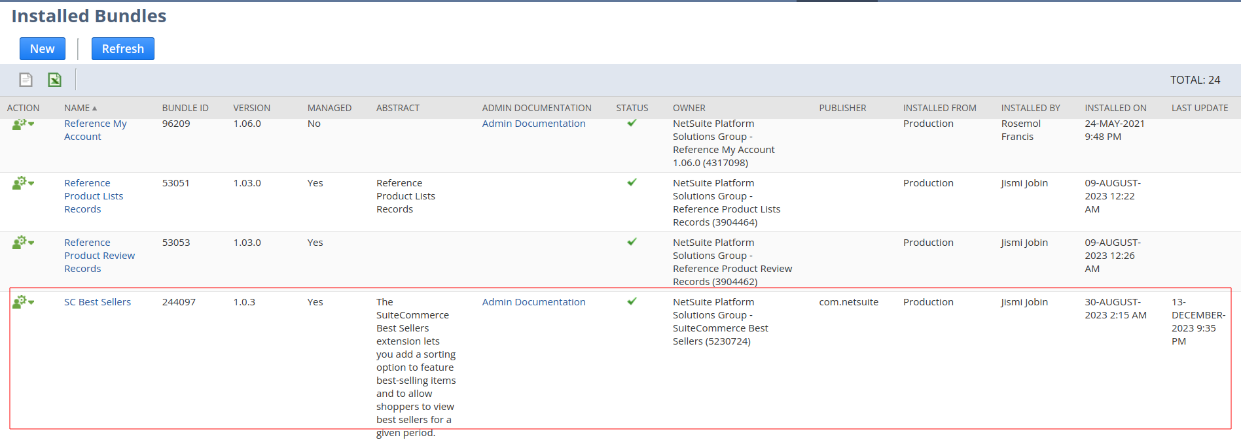This screenshot has height=442, width=1241.
Task: Open Admin Documentation for SC Best Sellers
Action: click(x=533, y=302)
